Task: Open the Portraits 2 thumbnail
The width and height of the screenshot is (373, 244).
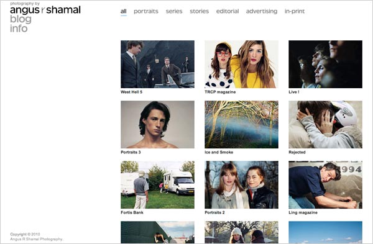Action: [241, 185]
